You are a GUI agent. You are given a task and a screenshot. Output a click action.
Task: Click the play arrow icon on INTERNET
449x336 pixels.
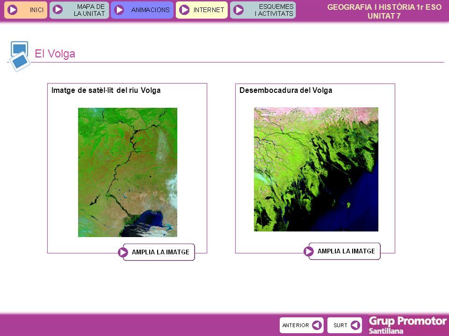(184, 10)
